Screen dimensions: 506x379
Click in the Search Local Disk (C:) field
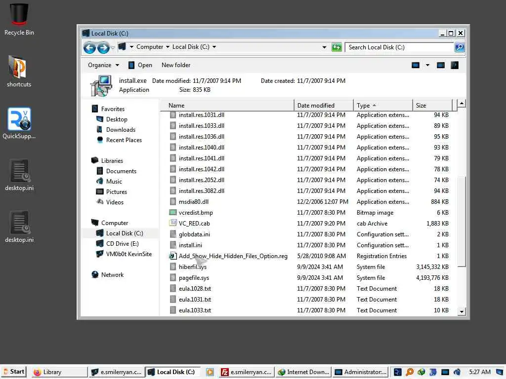(x=399, y=47)
